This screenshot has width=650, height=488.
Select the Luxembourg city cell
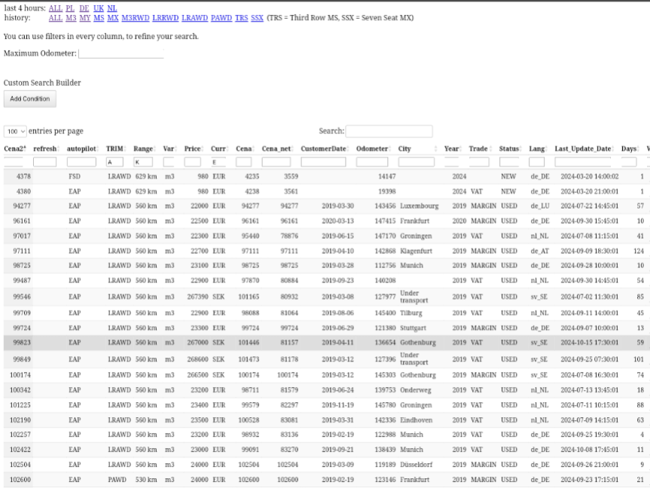(419, 206)
